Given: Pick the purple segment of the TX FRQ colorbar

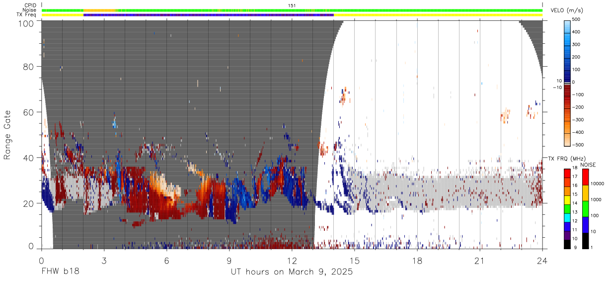Looking at the screenshot, I should pyautogui.click(x=566, y=235).
